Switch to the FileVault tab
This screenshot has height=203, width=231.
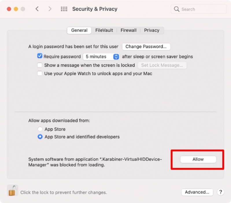tap(104, 30)
